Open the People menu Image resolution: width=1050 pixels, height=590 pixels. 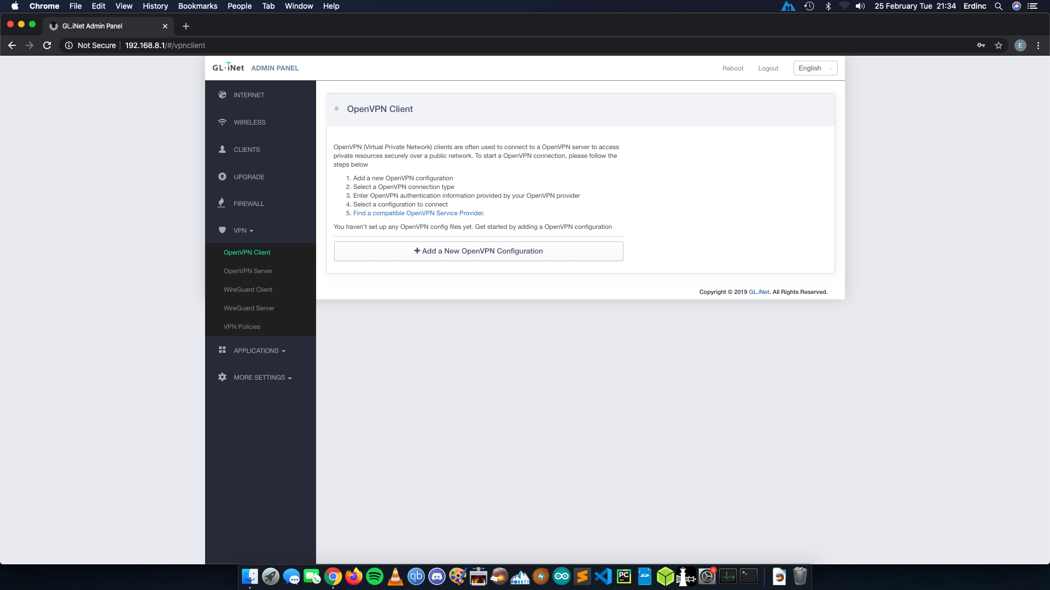point(240,6)
